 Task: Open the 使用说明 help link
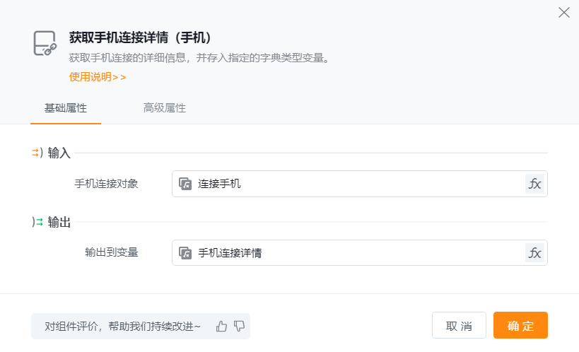pyautogui.click(x=98, y=77)
